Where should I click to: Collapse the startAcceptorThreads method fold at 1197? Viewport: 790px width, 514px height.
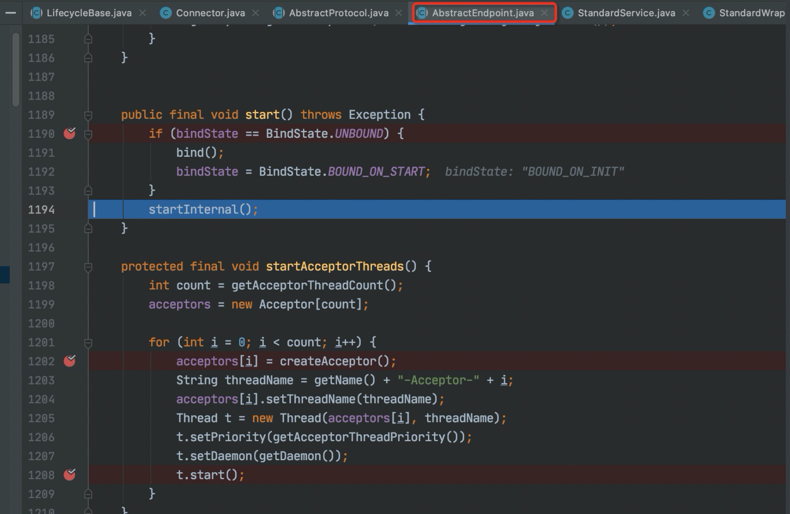(88, 267)
